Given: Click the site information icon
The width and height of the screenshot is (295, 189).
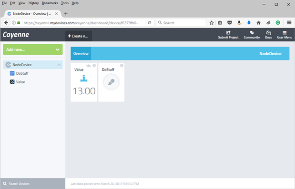Looking at the screenshot, I should point(14,23).
